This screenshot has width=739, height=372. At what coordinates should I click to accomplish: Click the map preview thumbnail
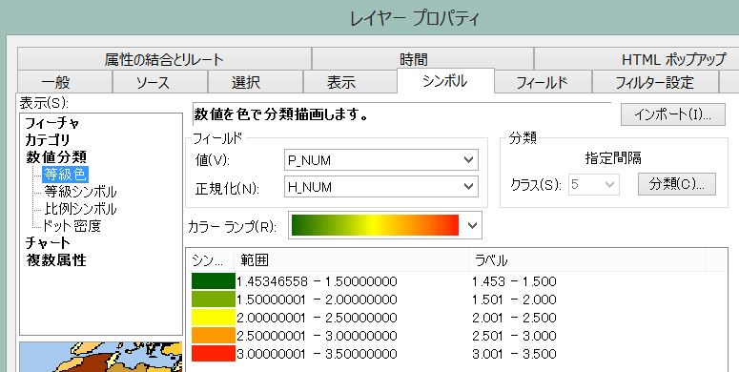coord(101,357)
